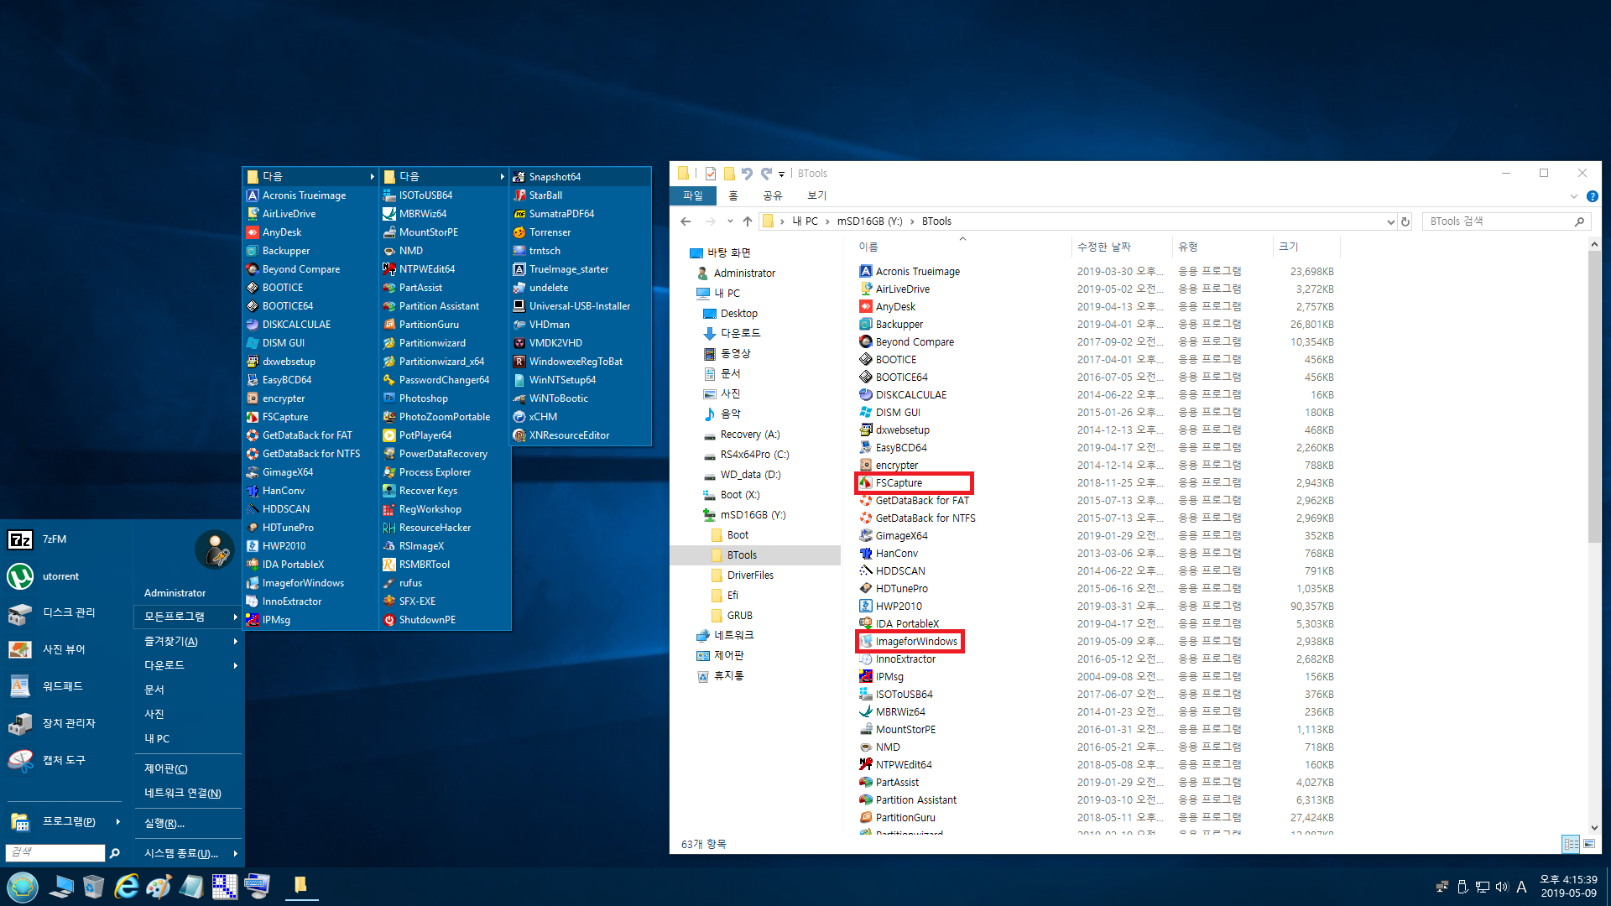Open the quick access toolbar customize dropdown
1611x906 pixels.
tap(781, 174)
